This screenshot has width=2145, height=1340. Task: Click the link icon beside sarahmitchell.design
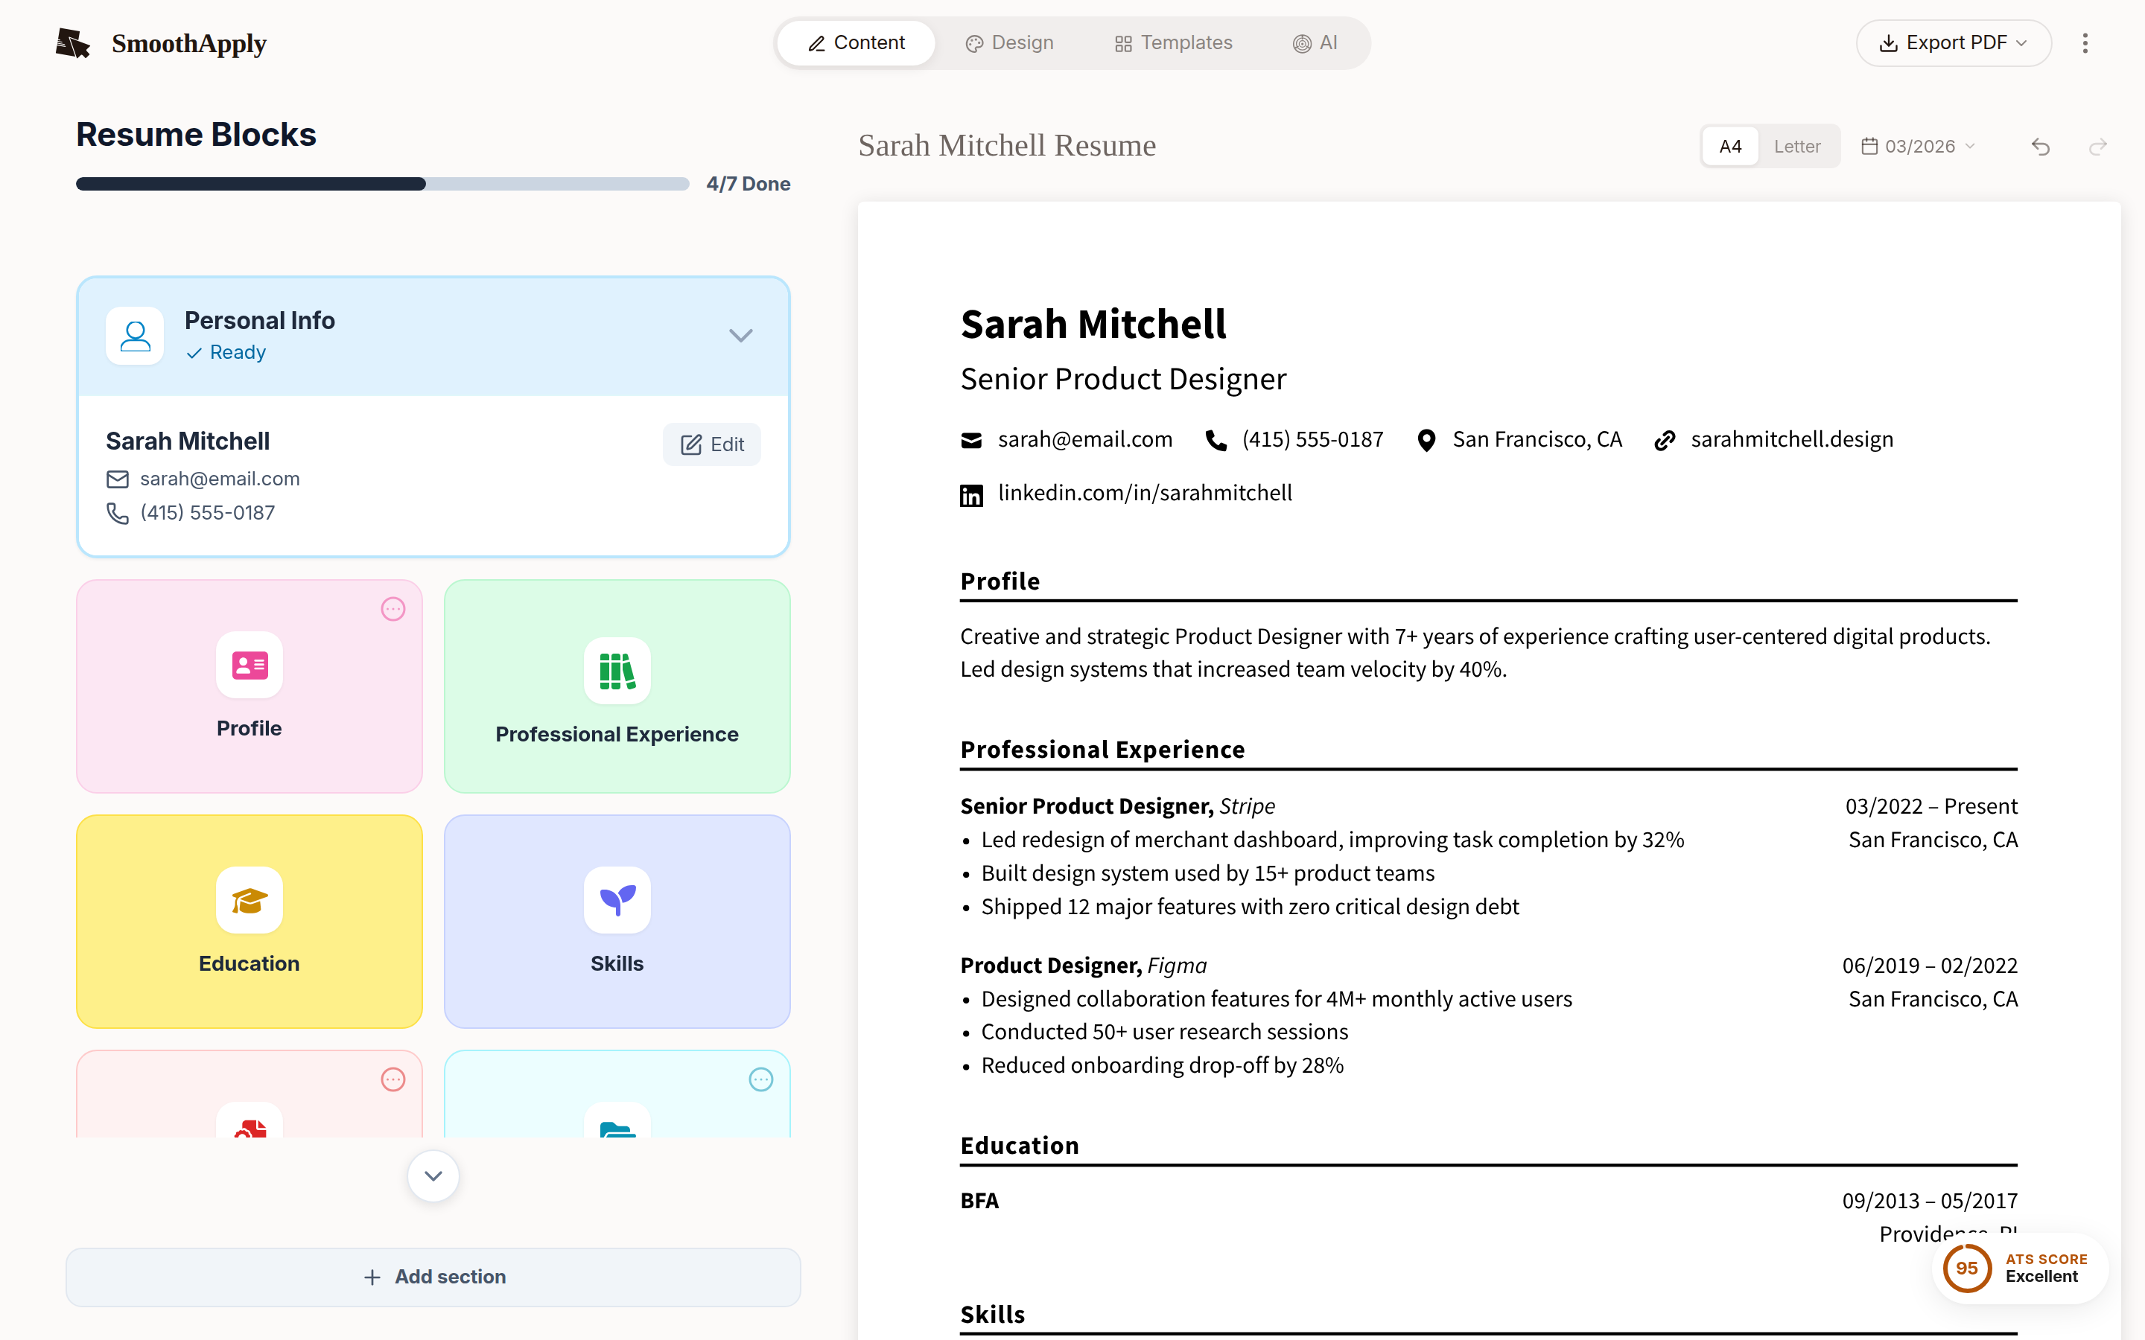(x=1665, y=441)
